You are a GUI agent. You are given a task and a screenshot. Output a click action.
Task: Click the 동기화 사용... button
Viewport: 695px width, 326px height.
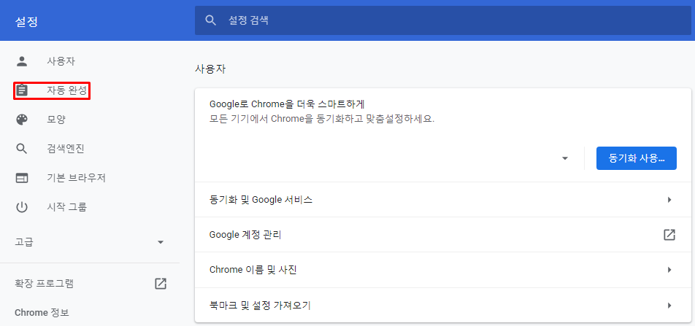pos(637,158)
